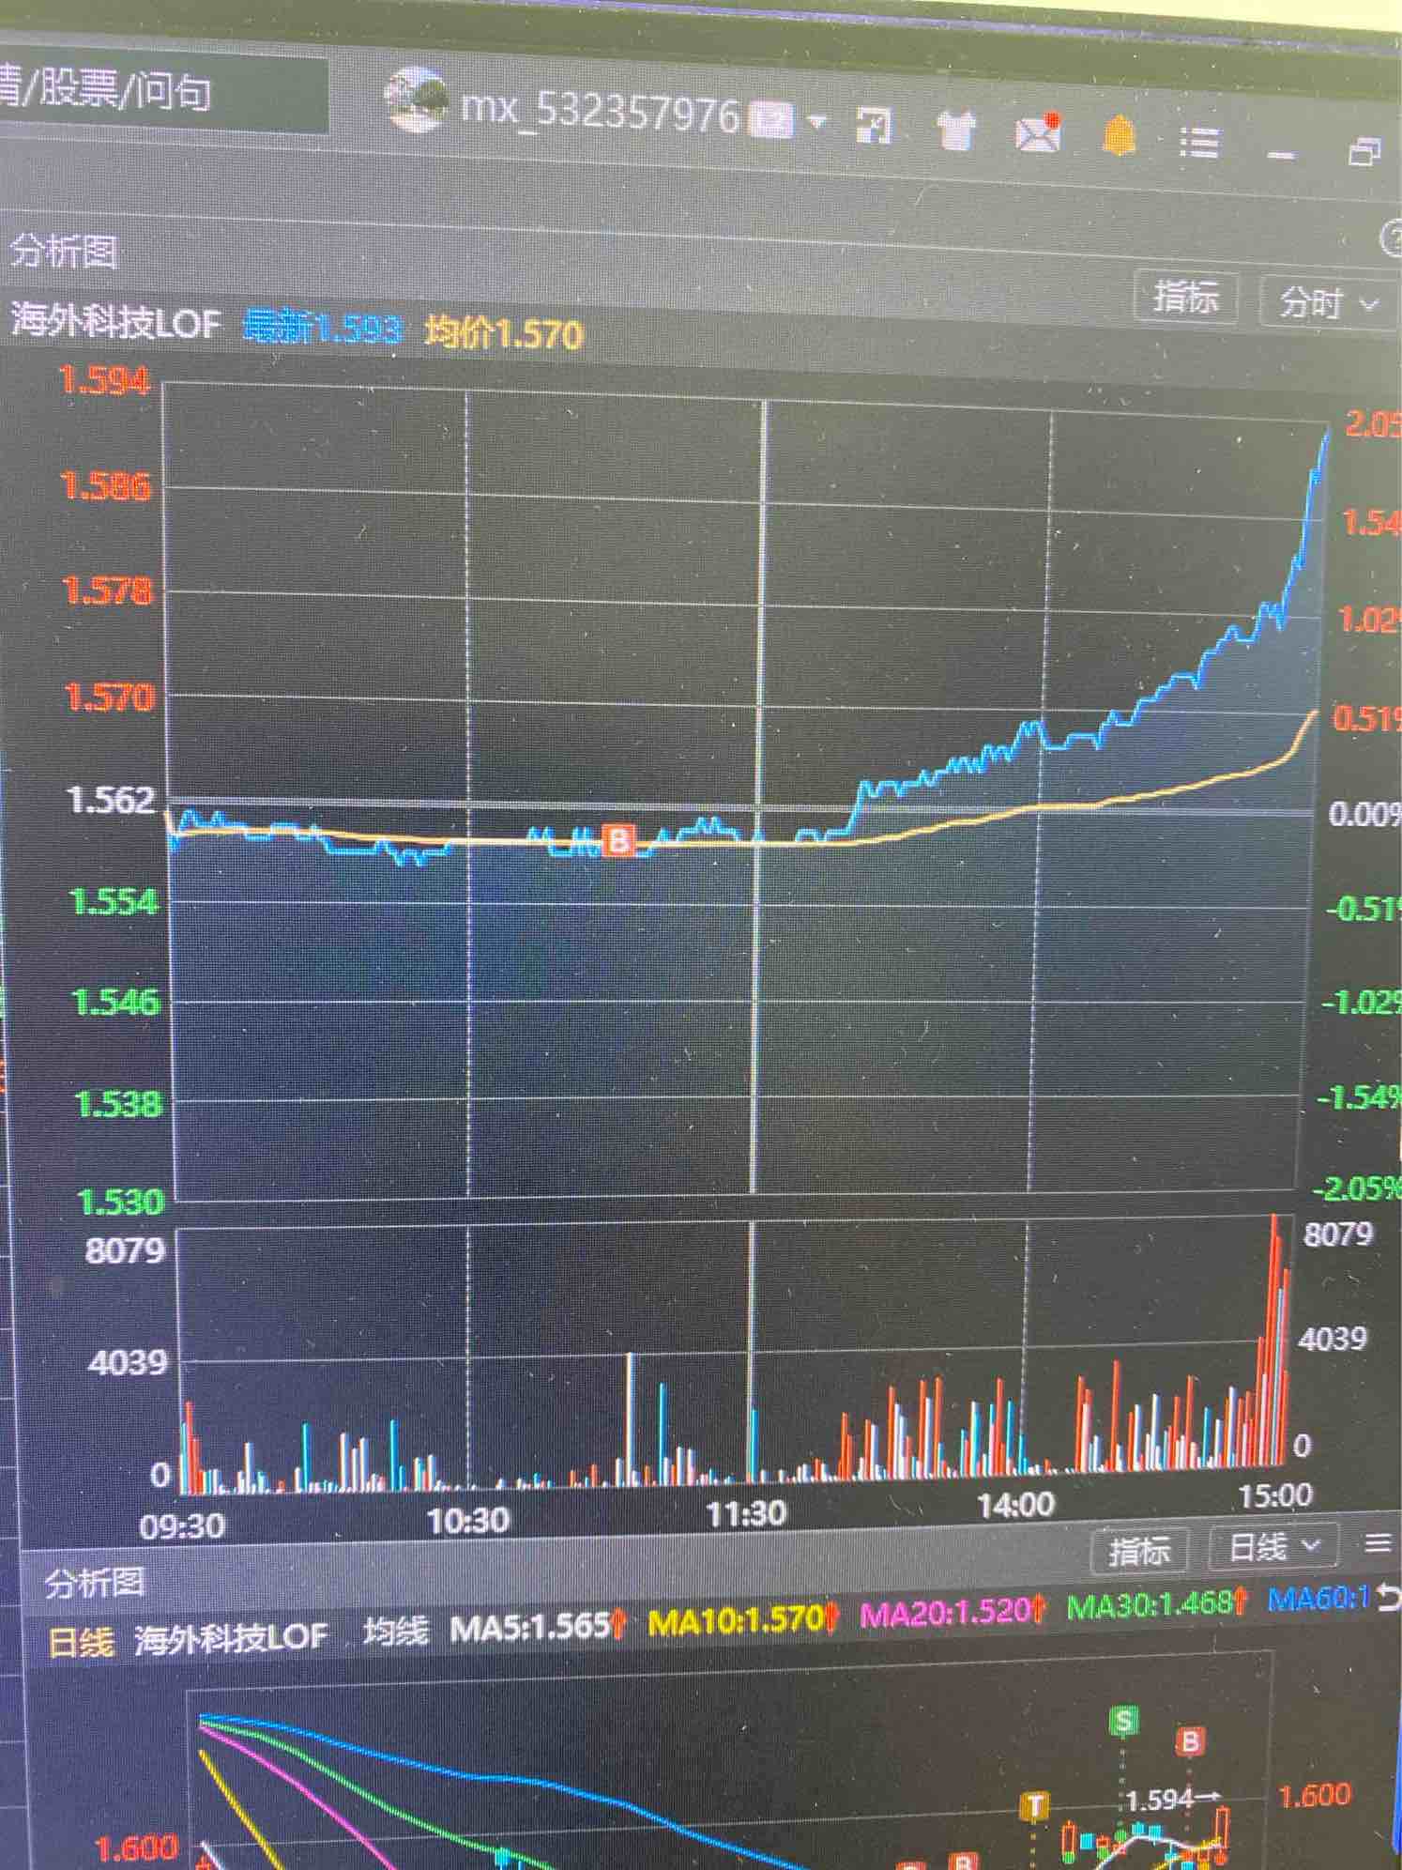This screenshot has width=1402, height=1870.
Task: Click the tallest red volume bar near close
Action: click(1274, 1338)
